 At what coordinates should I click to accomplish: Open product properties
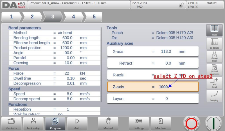pos(214,69)
